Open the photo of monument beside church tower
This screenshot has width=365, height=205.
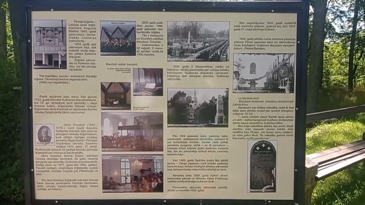click(x=198, y=108)
